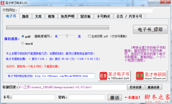172x104 pixels.
Task: Open the 留言板 tab
Action: click(85, 16)
